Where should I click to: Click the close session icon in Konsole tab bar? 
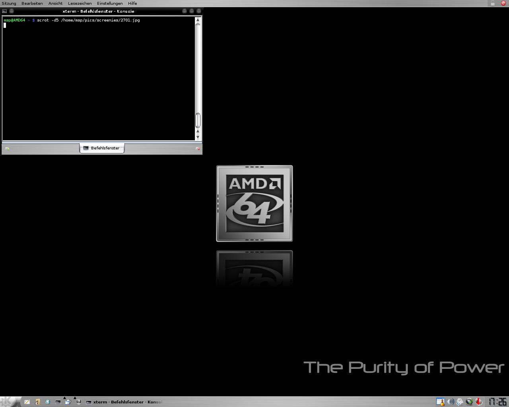click(198, 148)
